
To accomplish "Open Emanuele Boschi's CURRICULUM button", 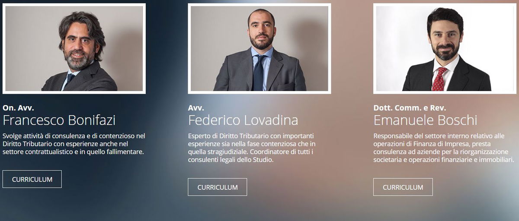I will coord(403,187).
